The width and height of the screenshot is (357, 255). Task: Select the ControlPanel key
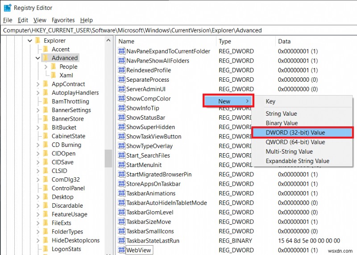pyautogui.click(x=68, y=188)
